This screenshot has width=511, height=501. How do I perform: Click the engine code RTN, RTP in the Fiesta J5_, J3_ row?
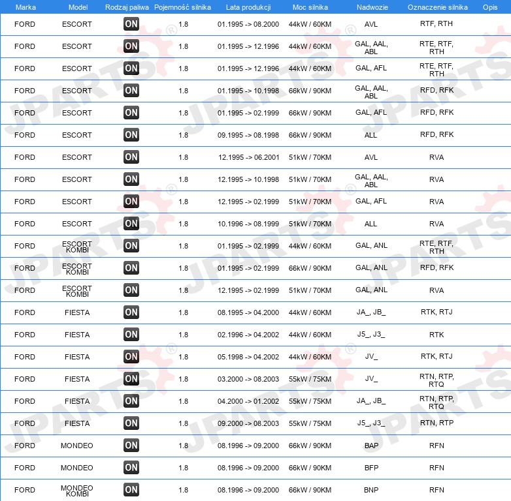point(437,423)
